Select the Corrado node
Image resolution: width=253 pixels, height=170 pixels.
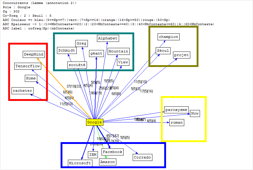point(142,157)
